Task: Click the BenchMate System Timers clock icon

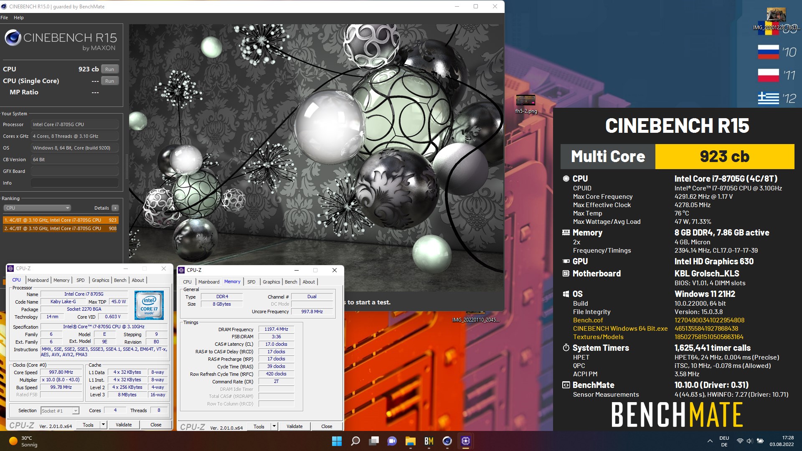Action: pos(566,348)
